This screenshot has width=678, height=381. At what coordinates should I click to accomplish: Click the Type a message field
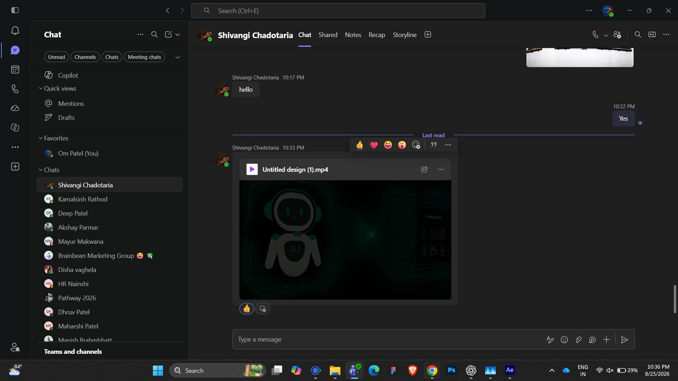(388, 340)
